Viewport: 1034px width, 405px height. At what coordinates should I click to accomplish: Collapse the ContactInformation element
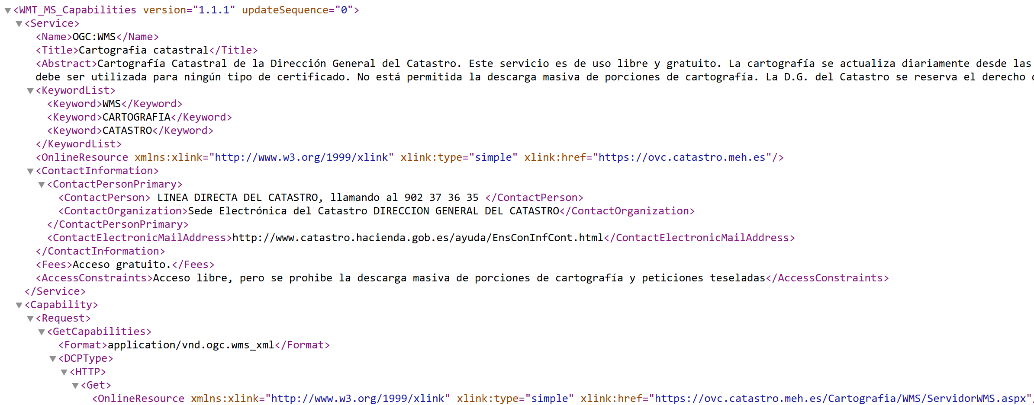30,171
